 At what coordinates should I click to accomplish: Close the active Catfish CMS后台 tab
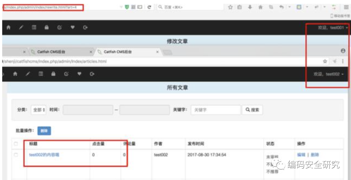point(157,52)
